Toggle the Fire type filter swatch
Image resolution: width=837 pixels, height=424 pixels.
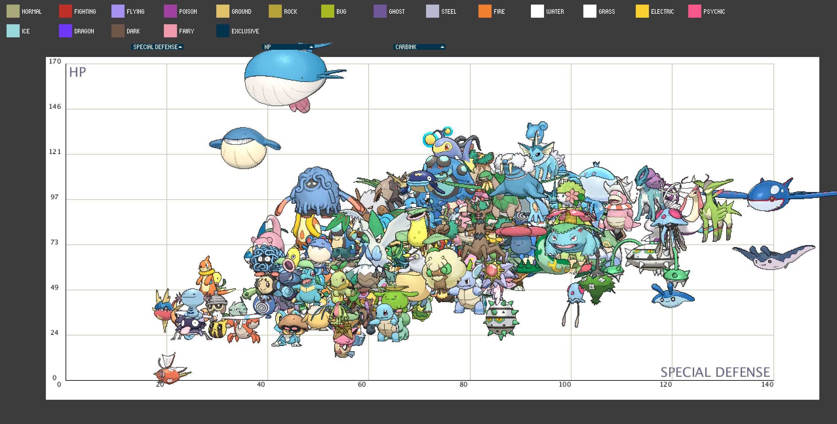[x=485, y=11]
